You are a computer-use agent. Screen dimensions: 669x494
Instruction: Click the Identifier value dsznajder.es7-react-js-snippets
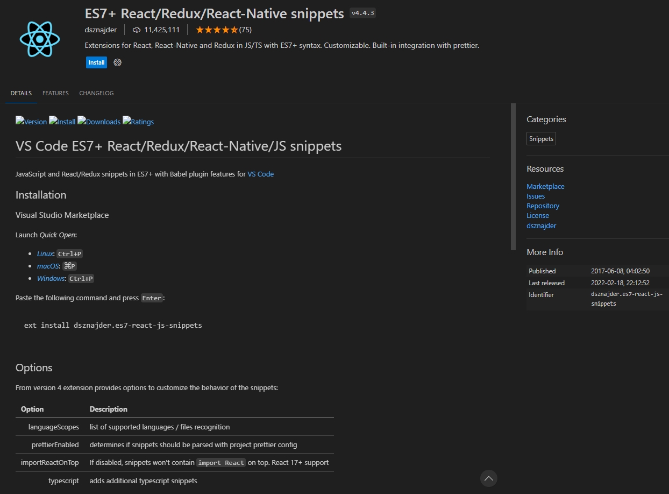coord(627,299)
